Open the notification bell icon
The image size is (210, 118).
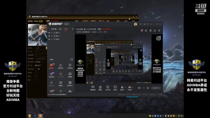click(x=155, y=30)
